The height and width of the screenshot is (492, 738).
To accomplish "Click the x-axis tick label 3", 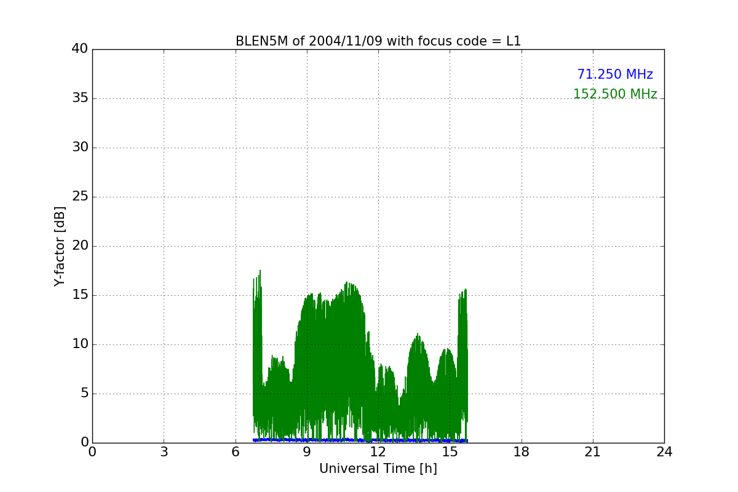I will click(164, 452).
